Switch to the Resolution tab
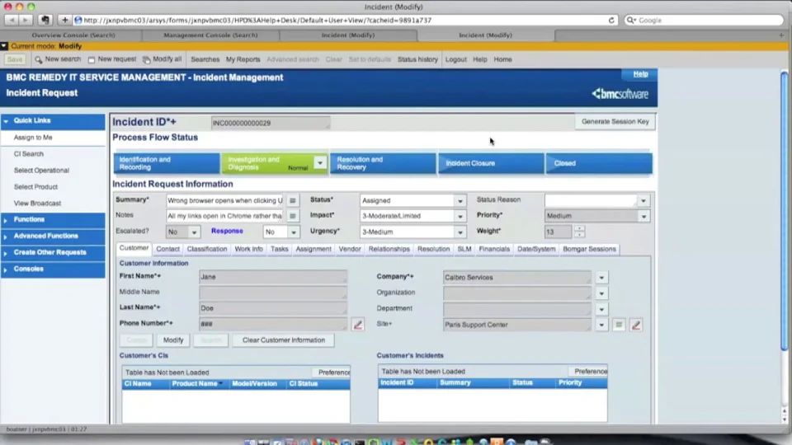Viewport: 792px width, 445px height. coord(433,249)
